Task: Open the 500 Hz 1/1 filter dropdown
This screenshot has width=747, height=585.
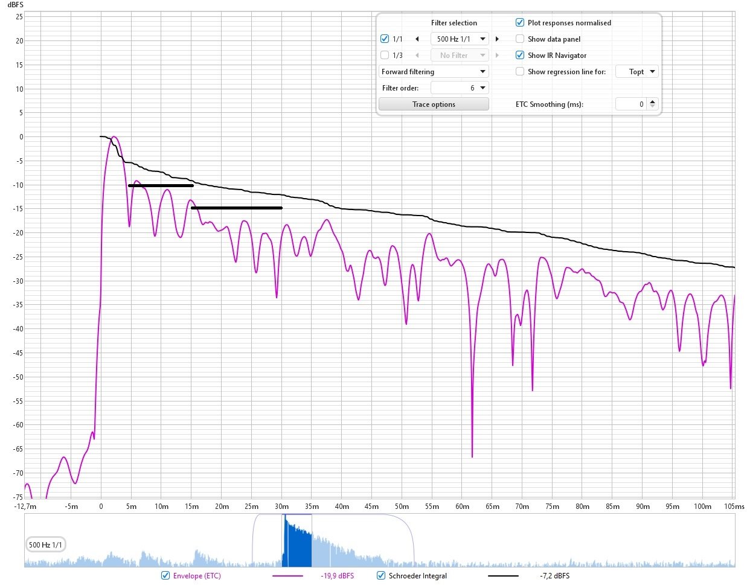Action: click(459, 39)
